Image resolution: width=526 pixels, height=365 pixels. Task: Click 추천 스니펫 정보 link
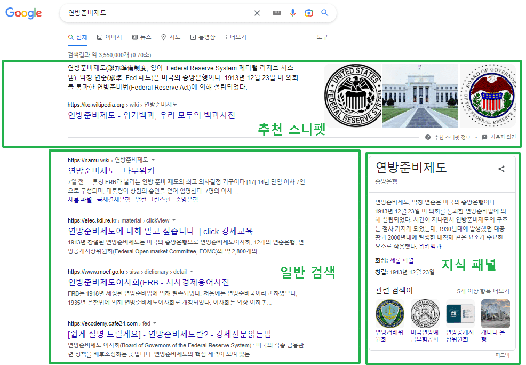(x=452, y=137)
